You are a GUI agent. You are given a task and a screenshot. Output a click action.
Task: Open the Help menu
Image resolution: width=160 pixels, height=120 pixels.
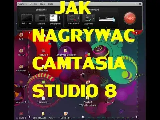tap(51, 4)
